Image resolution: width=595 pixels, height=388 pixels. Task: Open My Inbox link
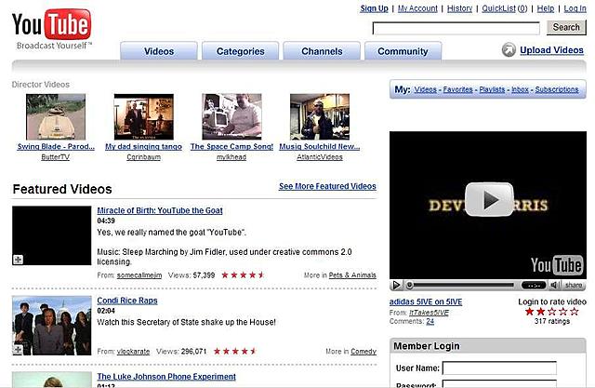[520, 89]
